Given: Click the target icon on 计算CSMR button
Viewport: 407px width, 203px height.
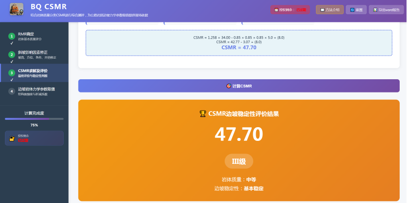Looking at the screenshot, I should (x=229, y=86).
